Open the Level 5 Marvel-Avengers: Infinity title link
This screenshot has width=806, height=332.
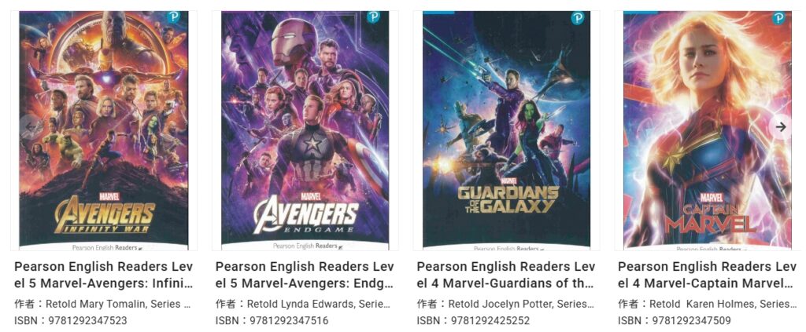103,275
